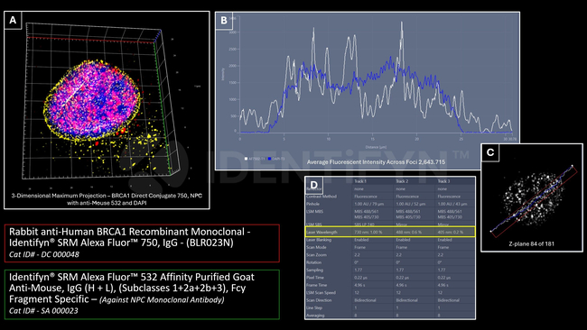The image size is (587, 330).
Task: Click the 'Scan Direction' row label
Action: (320, 300)
